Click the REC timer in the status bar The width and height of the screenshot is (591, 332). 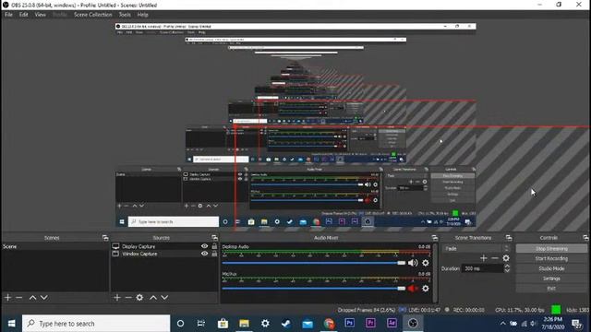[468, 310]
